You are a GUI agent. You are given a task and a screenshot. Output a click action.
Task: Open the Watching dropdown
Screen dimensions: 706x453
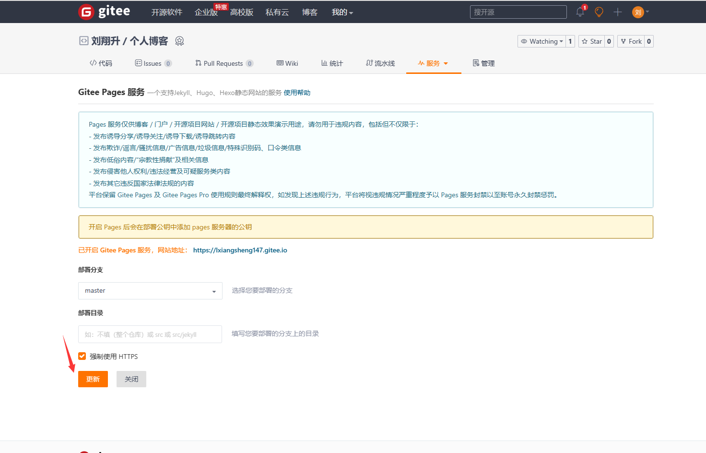[x=541, y=41]
